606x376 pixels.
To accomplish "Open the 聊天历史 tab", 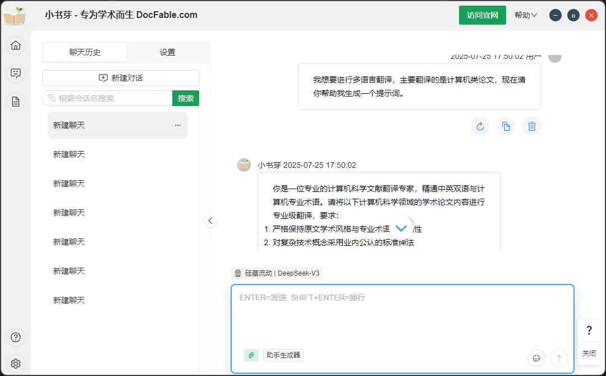I will coord(85,51).
